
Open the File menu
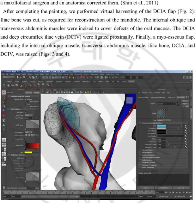[3, 74]
